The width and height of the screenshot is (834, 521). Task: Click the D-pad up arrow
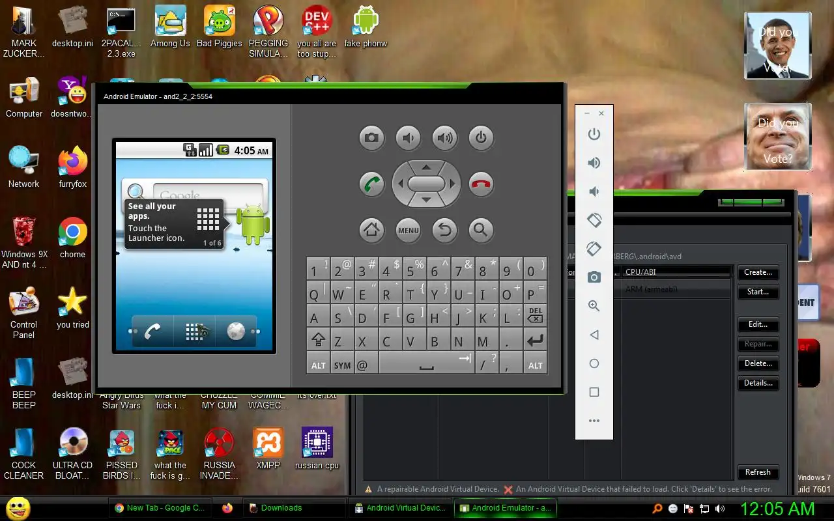point(426,166)
